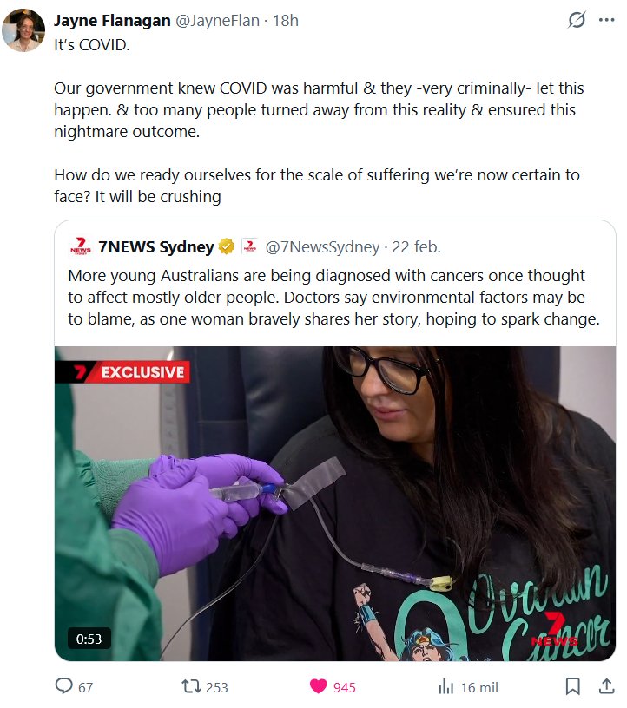Open the @JayneFlan handle link
The width and height of the screenshot is (627, 708).
[x=217, y=20]
